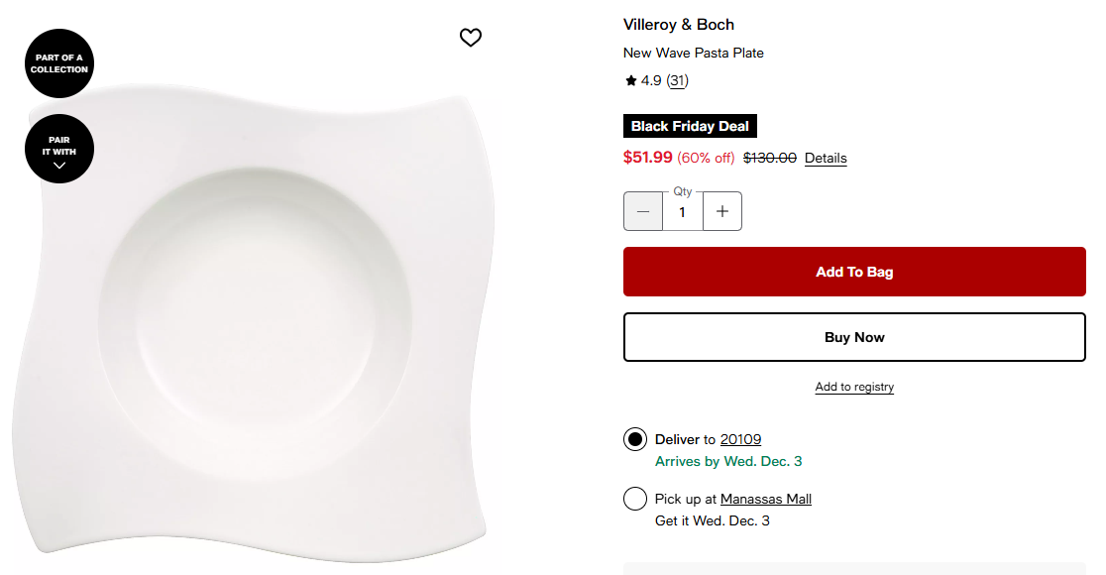The image size is (1106, 575).
Task: Click the New Wave Pasta Plate title
Action: pos(694,53)
